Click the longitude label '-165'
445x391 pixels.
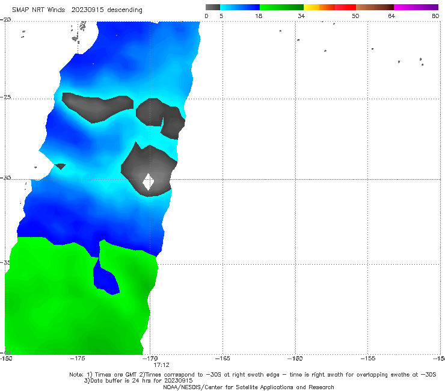[x=222, y=359]
